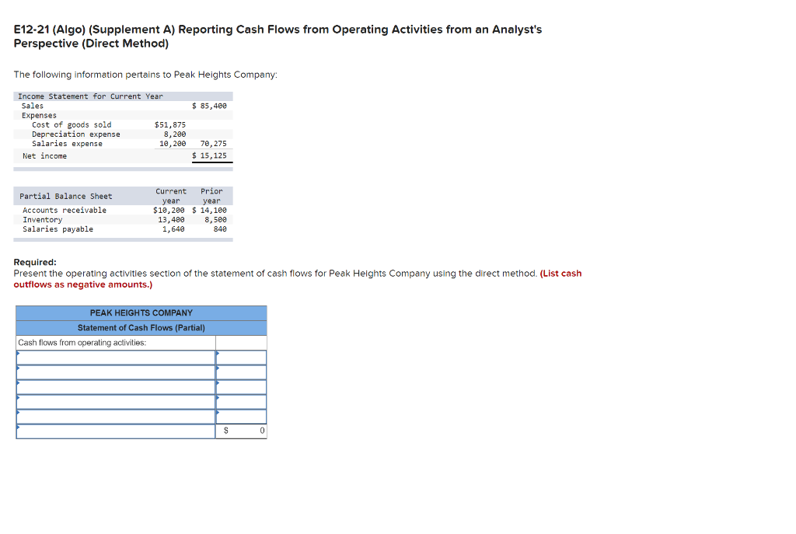796x534 pixels.
Task: Click the second empty amount input field
Action: tap(243, 372)
